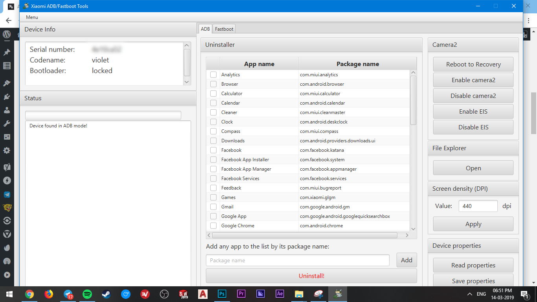This screenshot has width=537, height=302.
Task: Apply the screen density value
Action: (473, 224)
